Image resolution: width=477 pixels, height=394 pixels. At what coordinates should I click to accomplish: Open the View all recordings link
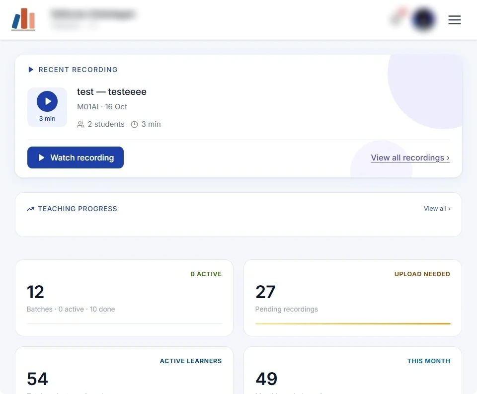coord(410,158)
